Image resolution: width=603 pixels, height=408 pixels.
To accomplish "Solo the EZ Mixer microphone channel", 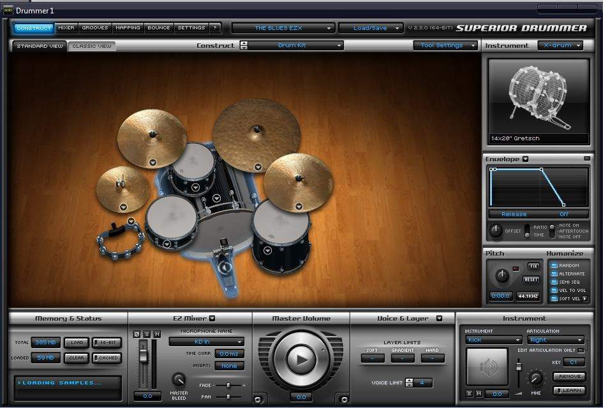I will coord(147,334).
